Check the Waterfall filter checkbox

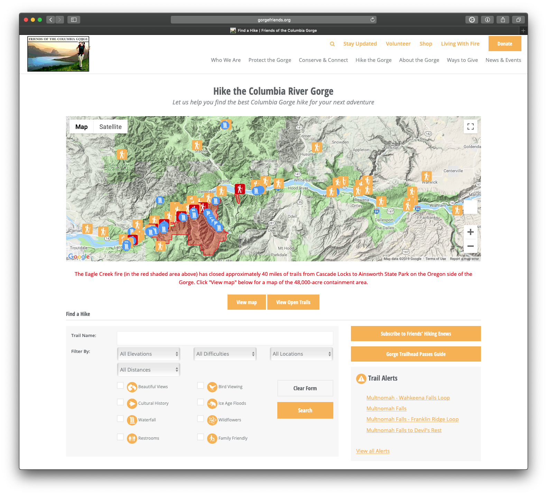click(x=120, y=419)
